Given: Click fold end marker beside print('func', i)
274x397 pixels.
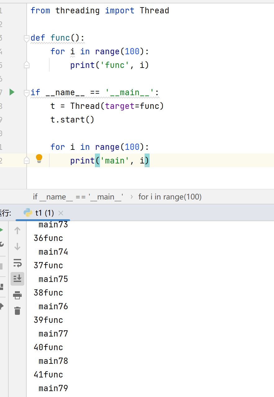Looking at the screenshot, I should 27,65.
